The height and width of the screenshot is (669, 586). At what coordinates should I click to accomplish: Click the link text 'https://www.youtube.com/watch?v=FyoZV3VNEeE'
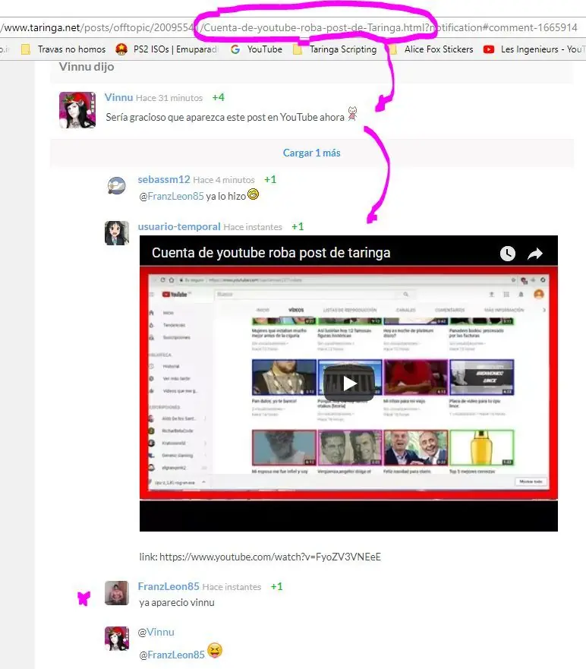click(x=270, y=557)
